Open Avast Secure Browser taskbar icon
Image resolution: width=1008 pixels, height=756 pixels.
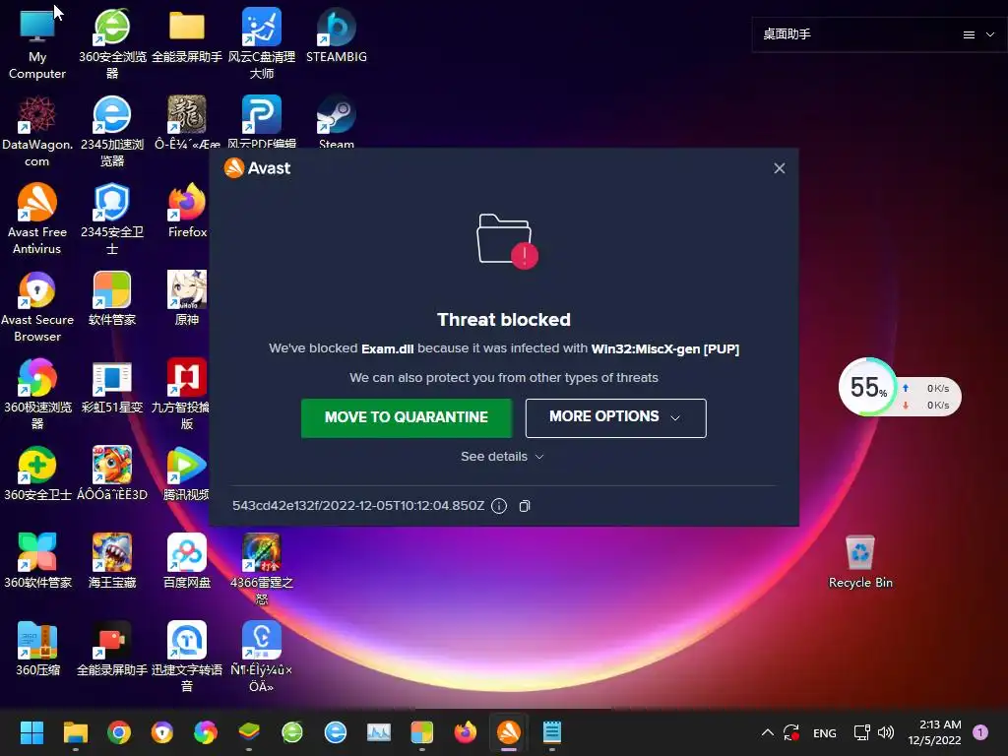pyautogui.click(x=162, y=732)
